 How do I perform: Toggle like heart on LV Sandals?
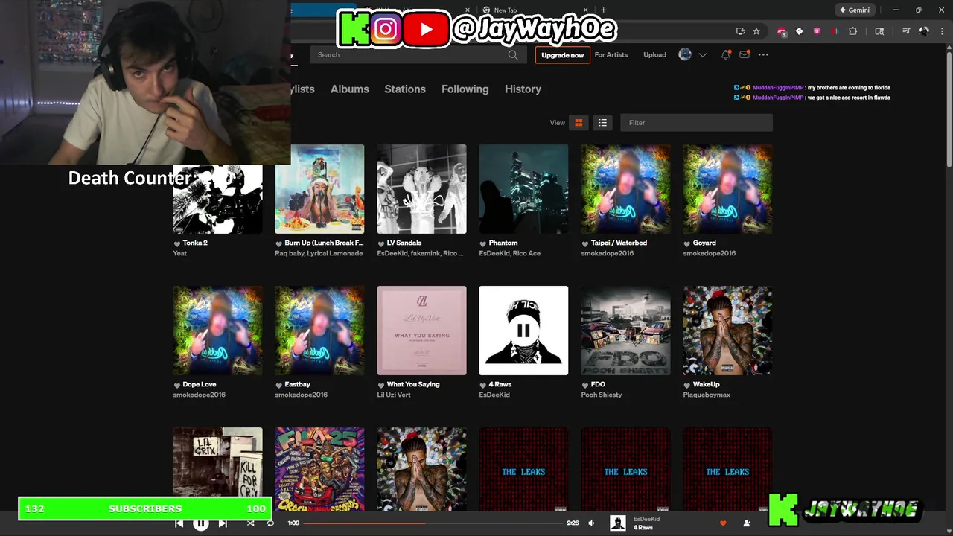[x=380, y=243]
